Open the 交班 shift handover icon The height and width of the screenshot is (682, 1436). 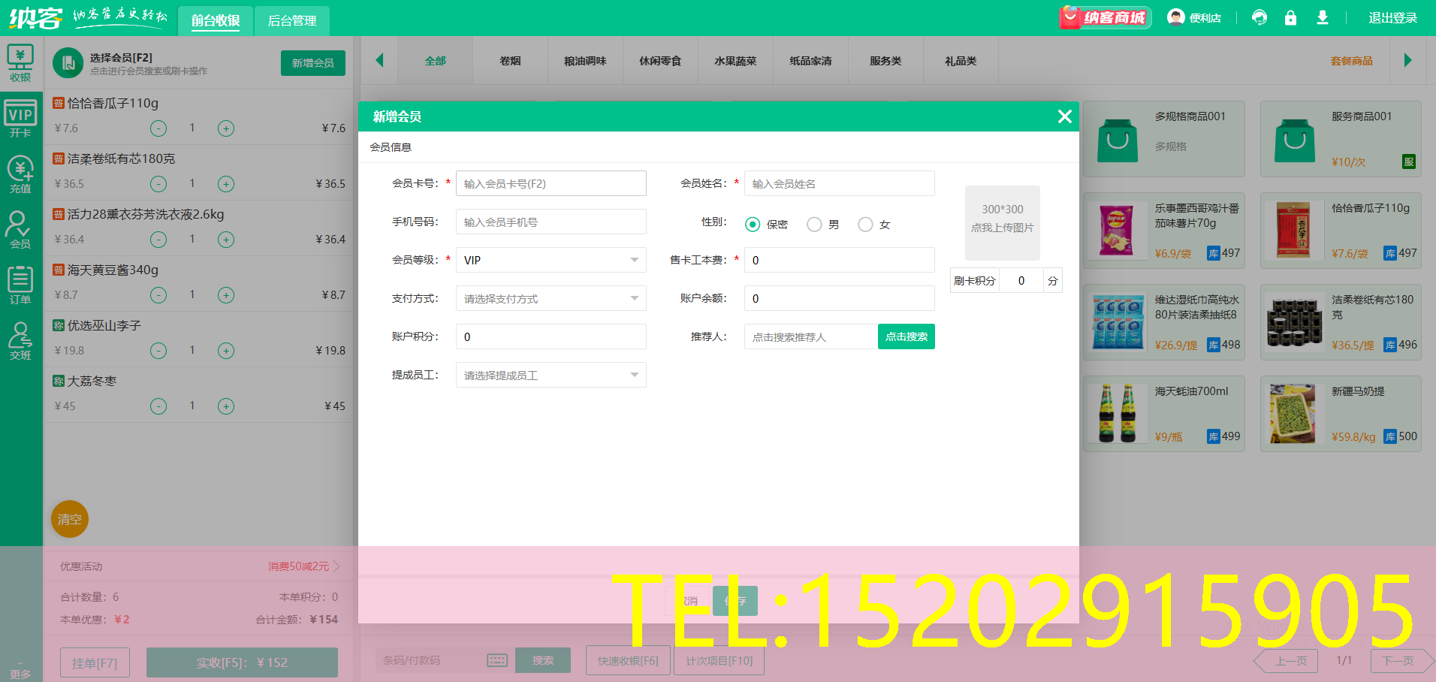point(20,342)
